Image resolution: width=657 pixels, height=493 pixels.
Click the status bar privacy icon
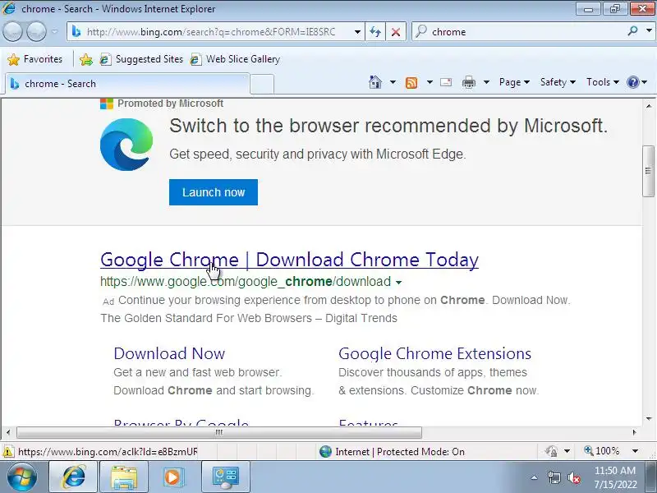[552, 451]
